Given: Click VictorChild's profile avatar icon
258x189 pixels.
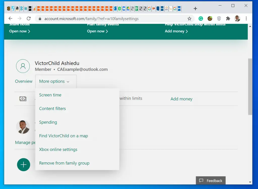Looking at the screenshot, I should (x=23, y=66).
